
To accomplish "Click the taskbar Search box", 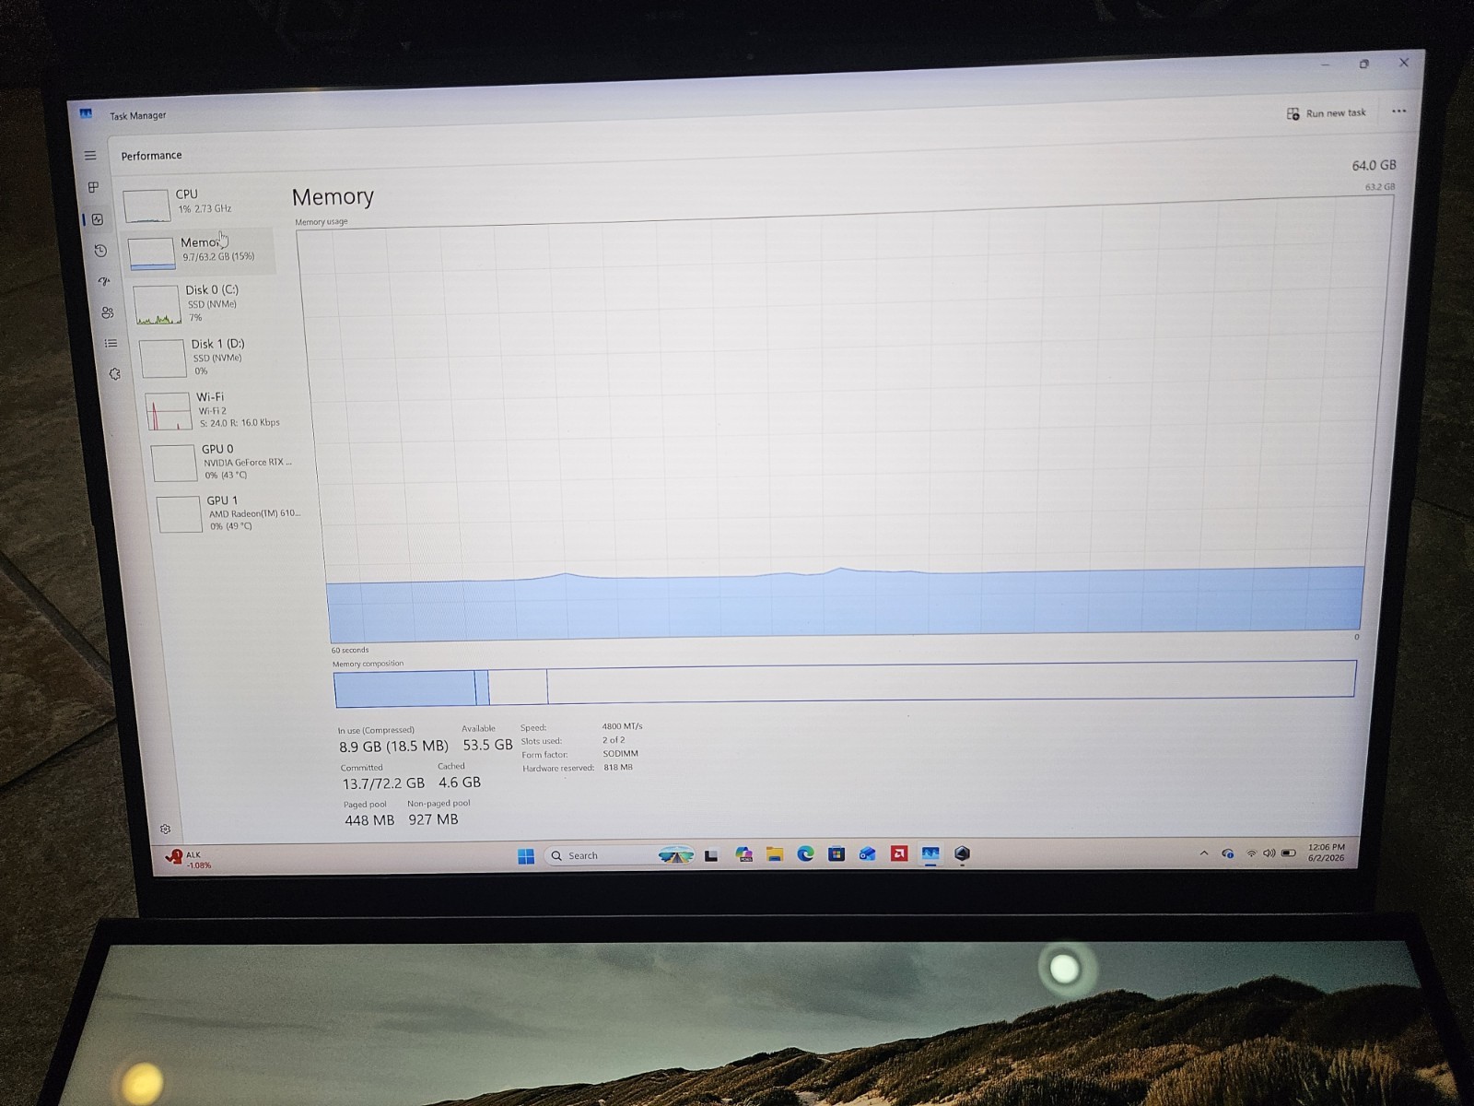I will click(x=617, y=855).
